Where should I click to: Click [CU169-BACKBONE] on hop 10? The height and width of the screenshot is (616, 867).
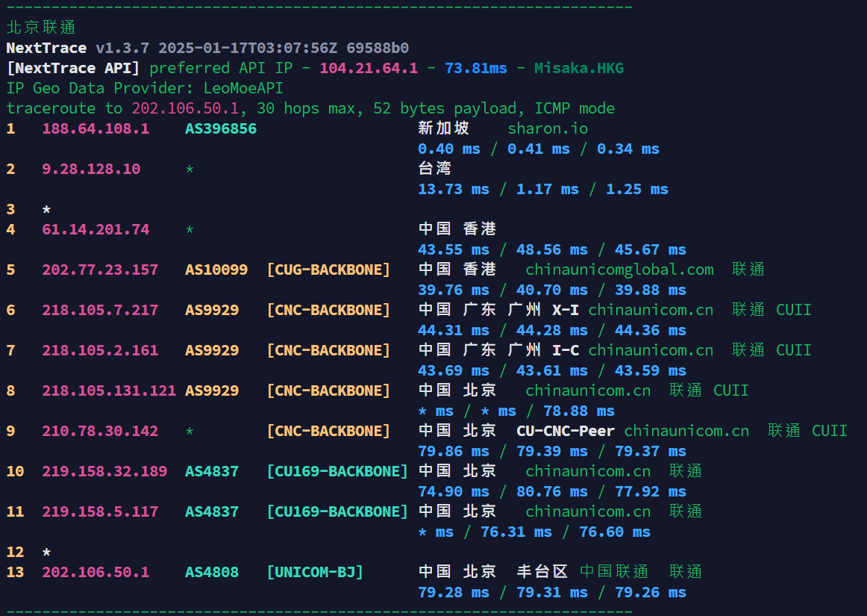tap(337, 472)
